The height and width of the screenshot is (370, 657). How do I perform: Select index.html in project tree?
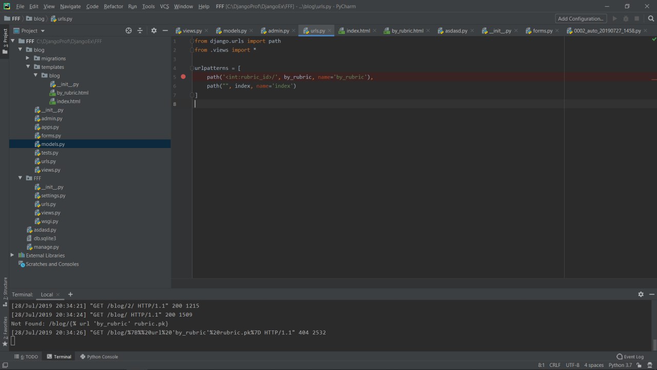68,101
